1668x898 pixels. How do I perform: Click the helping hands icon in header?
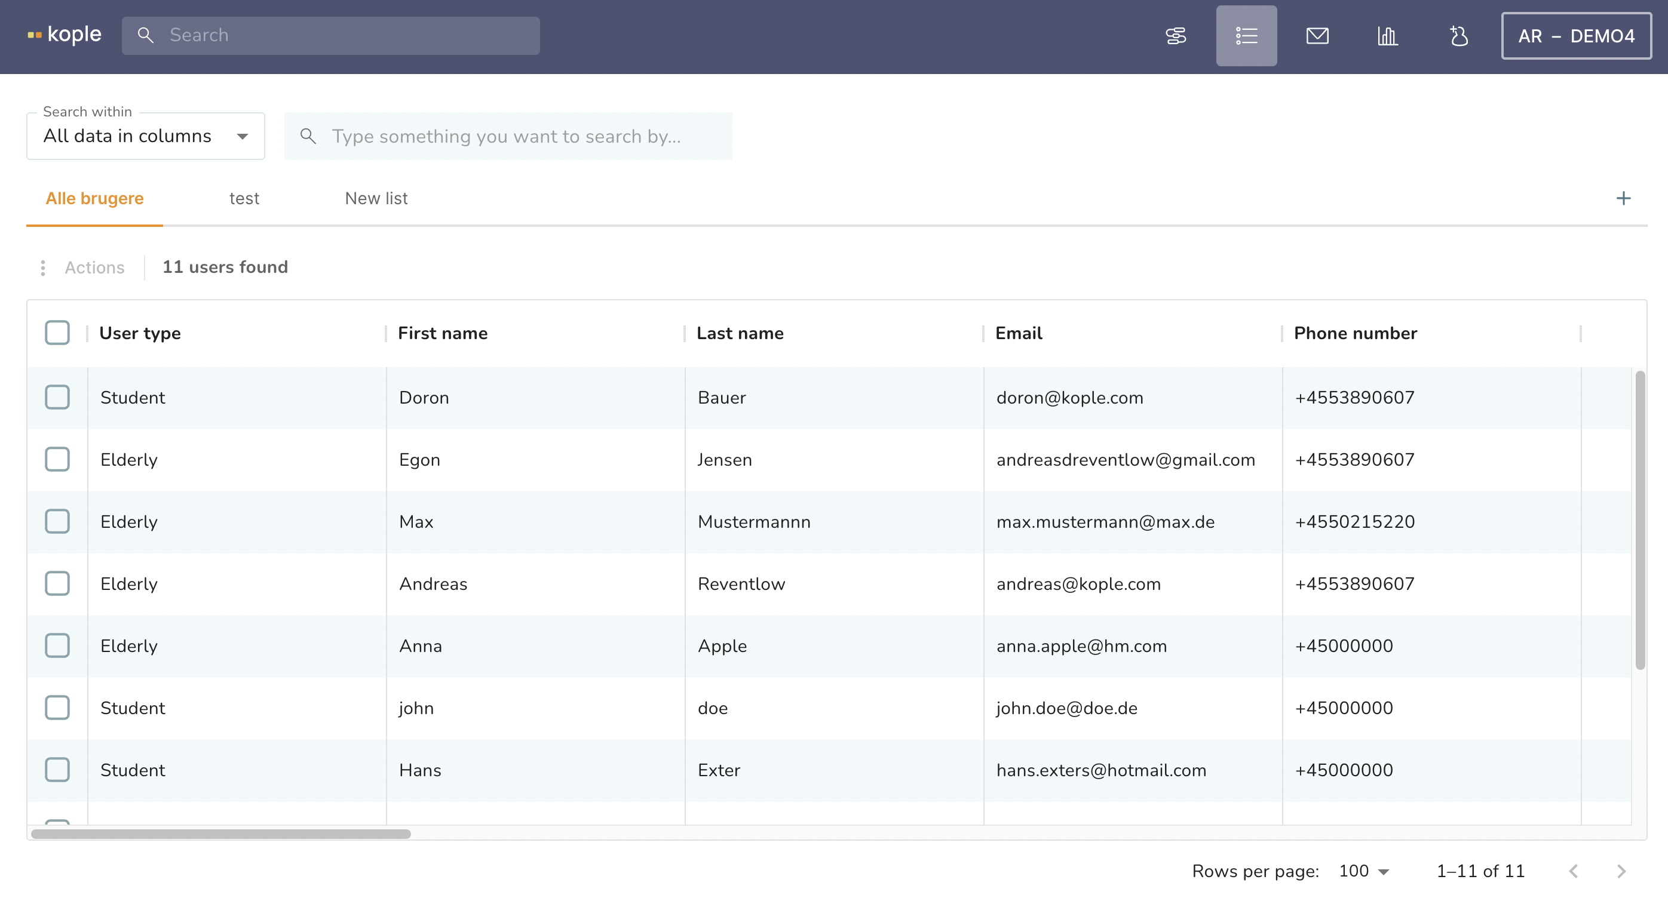point(1458,36)
